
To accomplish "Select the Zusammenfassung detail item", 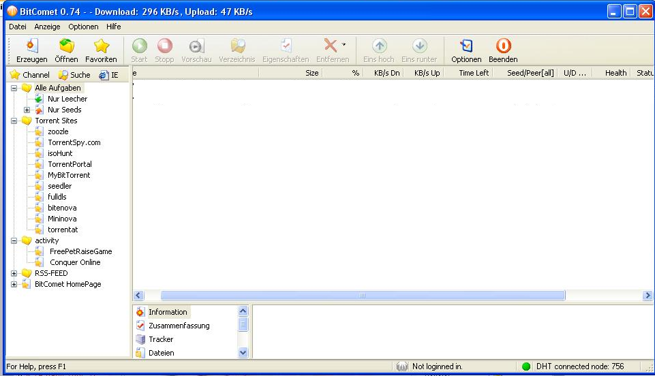I will click(179, 326).
